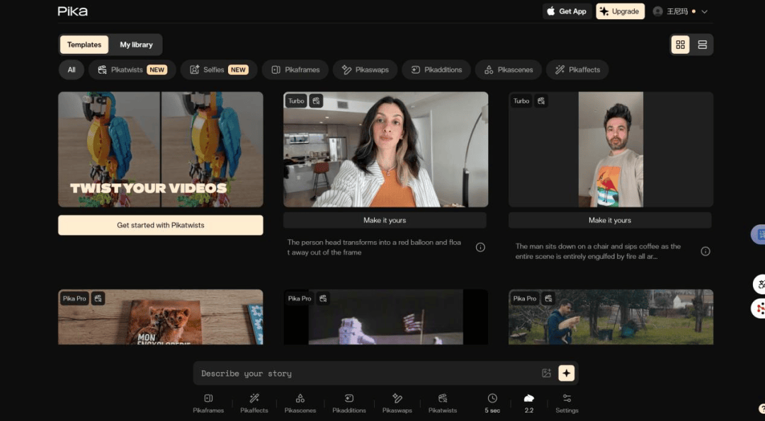Expand the user account dropdown chevron
This screenshot has width=765, height=421.
click(705, 12)
